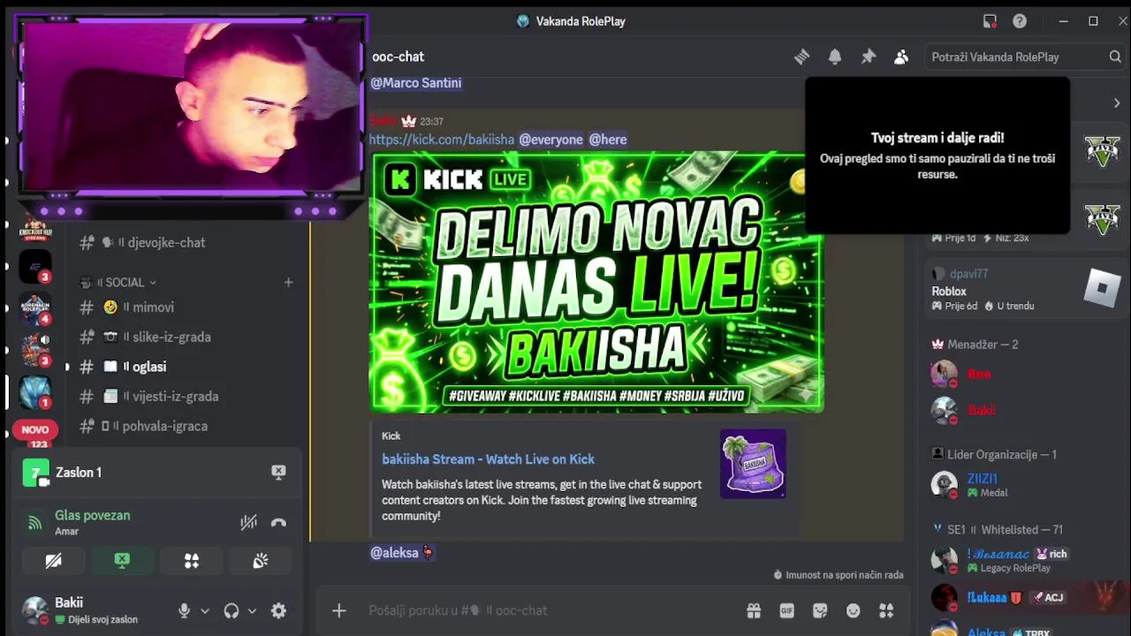Open the Threads icon in channel header

801,57
